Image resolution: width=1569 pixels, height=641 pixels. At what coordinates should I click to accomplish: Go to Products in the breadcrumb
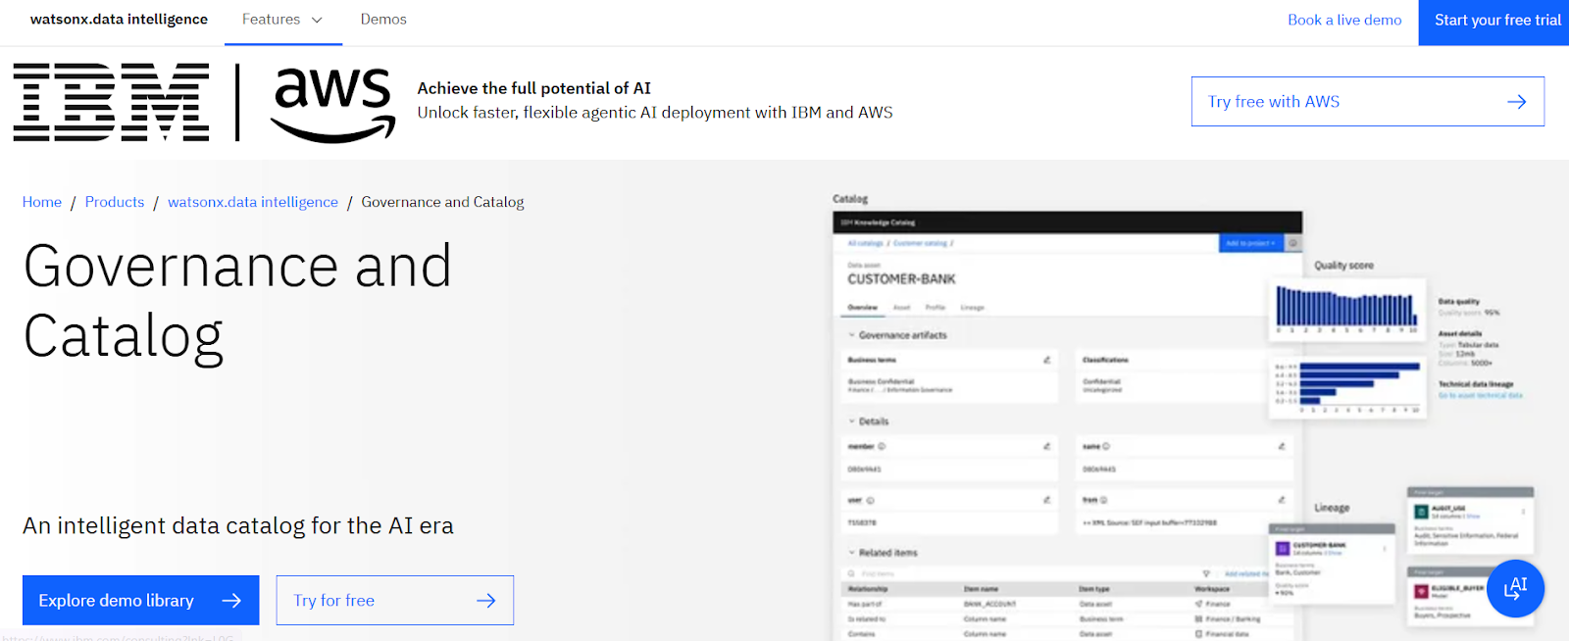pyautogui.click(x=115, y=202)
